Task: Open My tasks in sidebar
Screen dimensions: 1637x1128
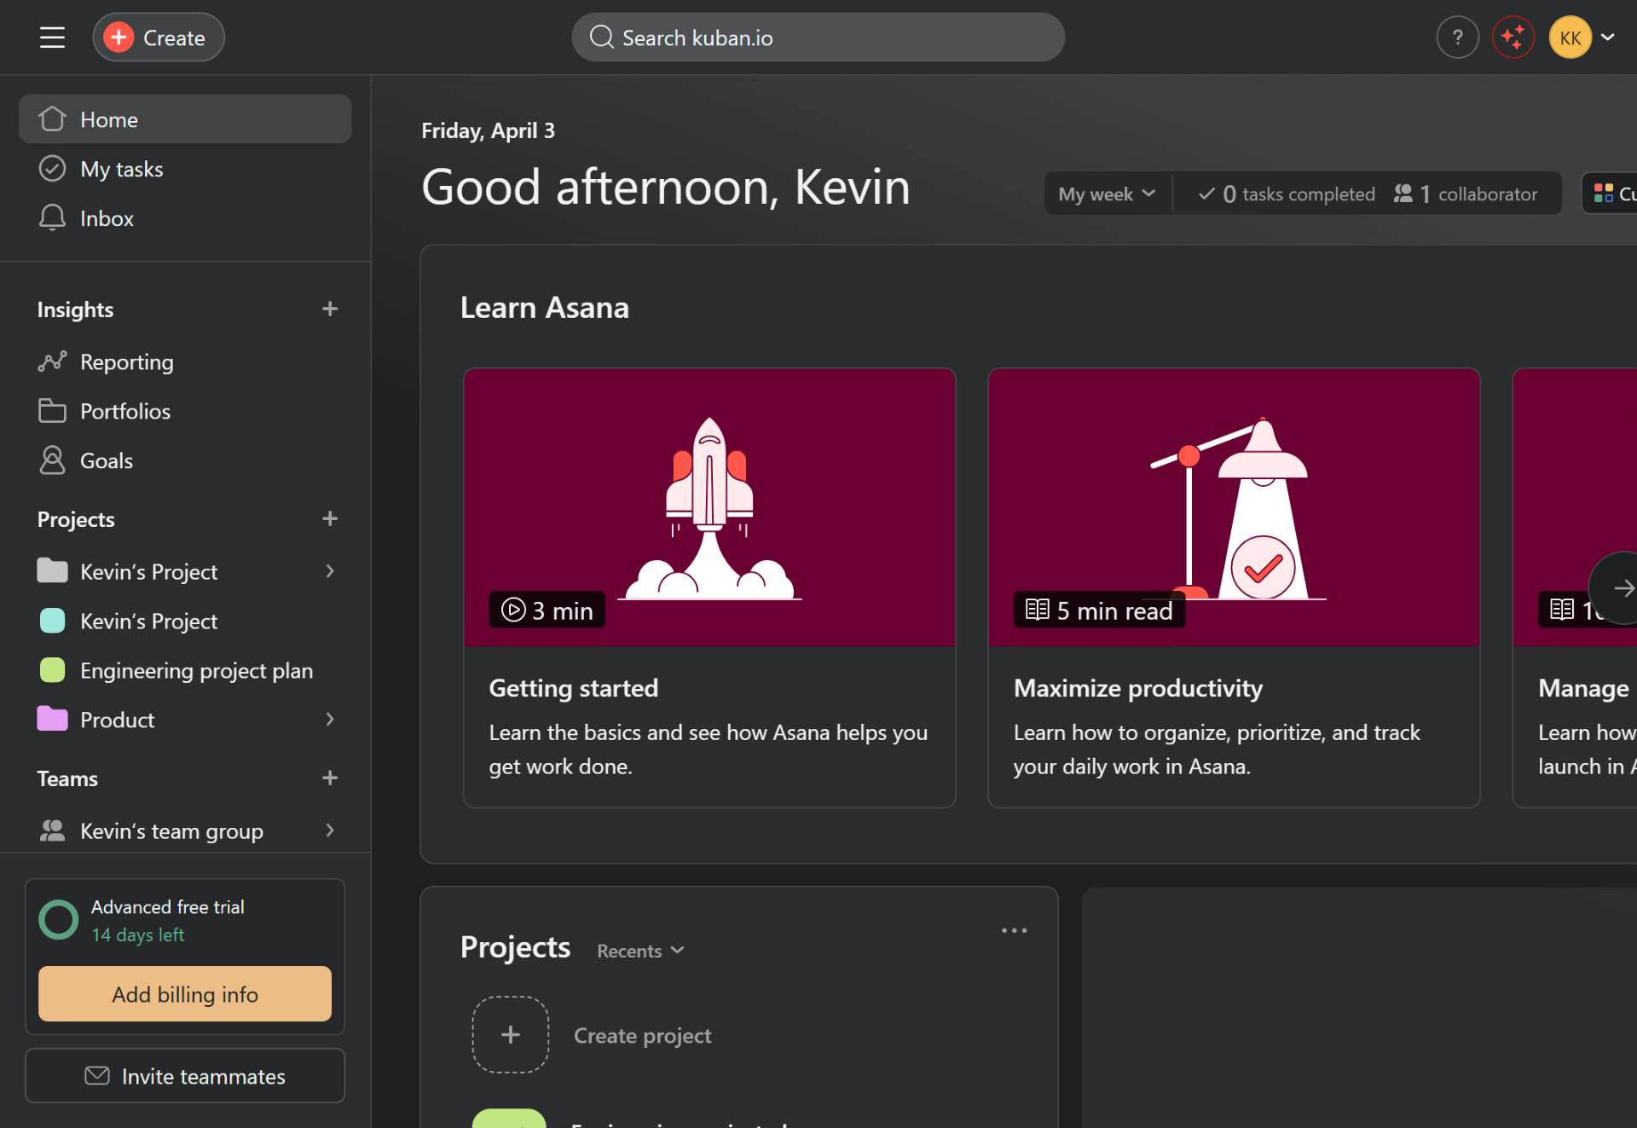Action: [x=185, y=169]
